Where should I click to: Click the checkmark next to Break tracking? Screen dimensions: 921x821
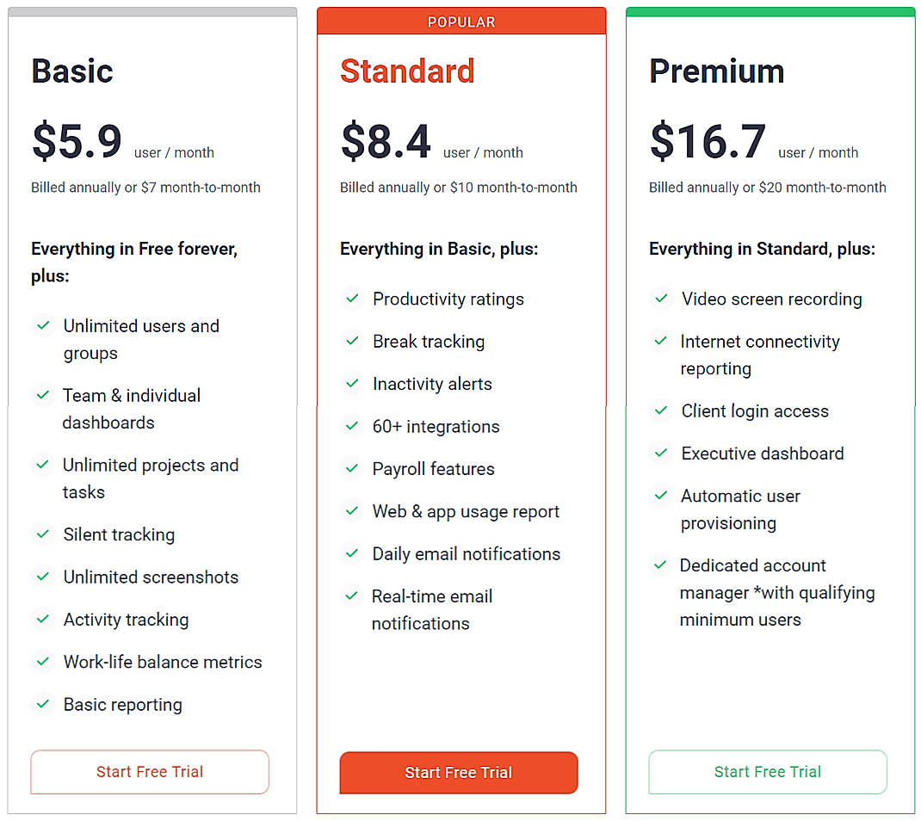[351, 342]
